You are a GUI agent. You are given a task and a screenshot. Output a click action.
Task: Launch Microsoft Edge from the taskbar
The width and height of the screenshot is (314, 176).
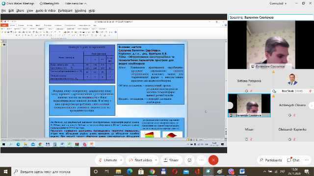[x=130, y=172]
